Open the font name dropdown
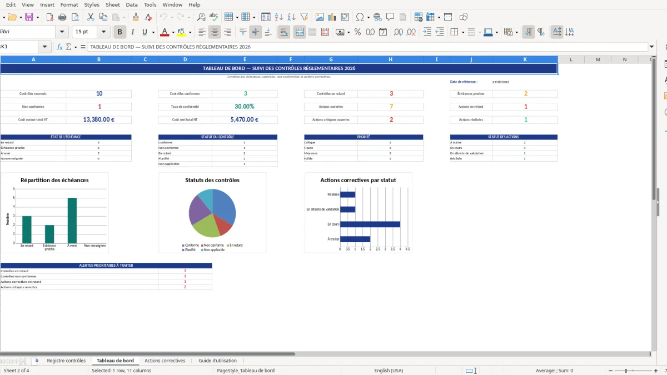Image resolution: width=667 pixels, height=375 pixels. (62, 32)
